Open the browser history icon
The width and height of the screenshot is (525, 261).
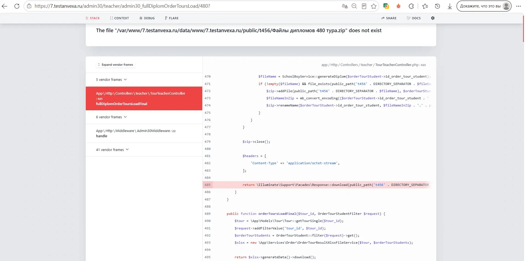[437, 6]
